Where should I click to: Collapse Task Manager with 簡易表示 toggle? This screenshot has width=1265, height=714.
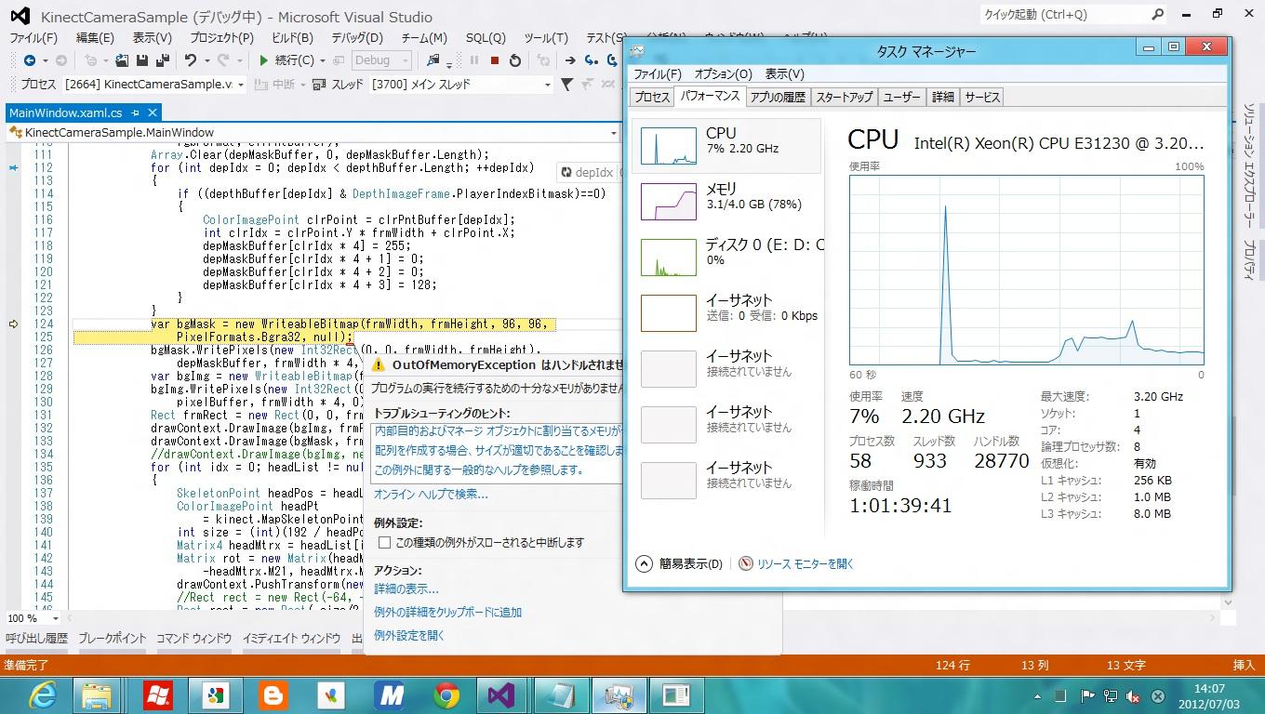click(x=644, y=563)
